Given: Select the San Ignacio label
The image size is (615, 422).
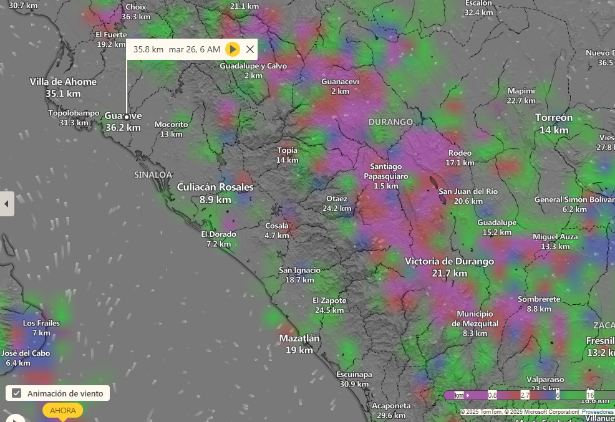Looking at the screenshot, I should [x=299, y=275].
